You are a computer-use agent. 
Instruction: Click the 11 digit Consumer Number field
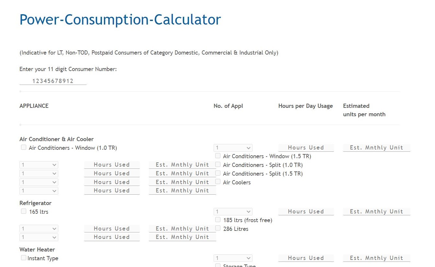(53, 81)
